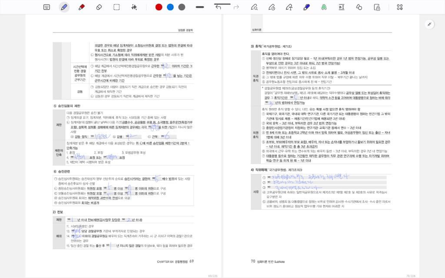Viewport: 445px width, 278px height.
Task: Activate the dashed lasso selection tool
Action: coord(116,7)
